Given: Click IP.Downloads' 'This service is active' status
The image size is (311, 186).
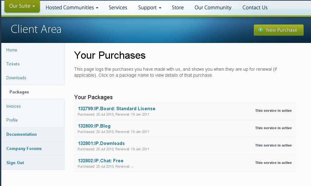Looking at the screenshot, I should [273, 146].
